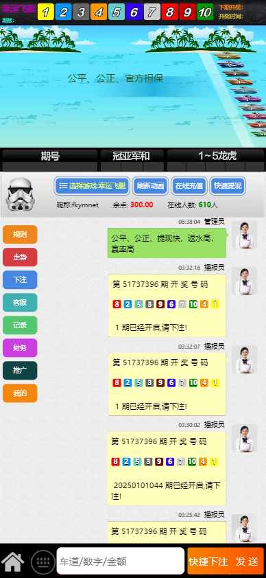Image resolution: width=266 pixels, height=578 pixels.
Task: Click the stormtrooper user avatar
Action: (21, 194)
